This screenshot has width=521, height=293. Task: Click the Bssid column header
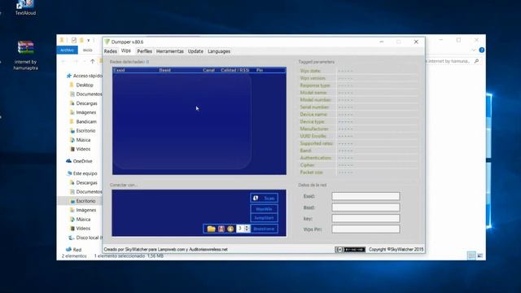coord(164,70)
